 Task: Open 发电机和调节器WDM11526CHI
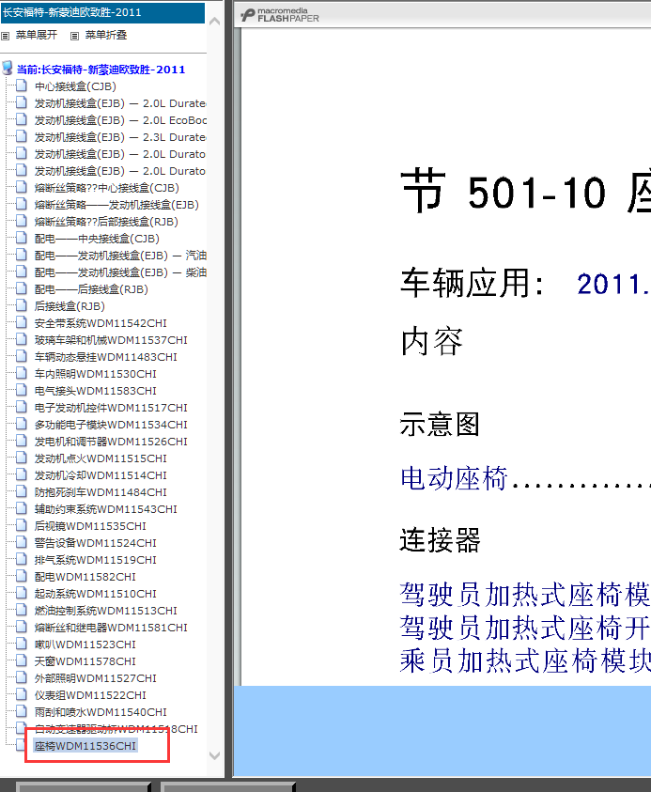[x=111, y=442]
